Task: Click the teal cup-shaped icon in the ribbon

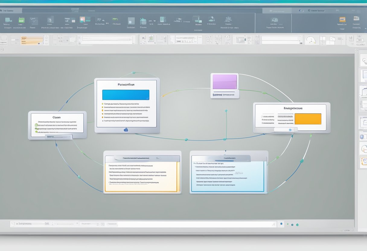Action: tap(143, 21)
